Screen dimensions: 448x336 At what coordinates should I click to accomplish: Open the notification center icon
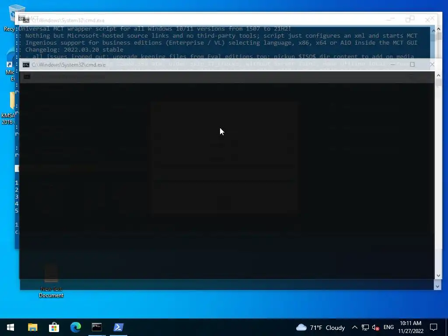tap(434, 327)
